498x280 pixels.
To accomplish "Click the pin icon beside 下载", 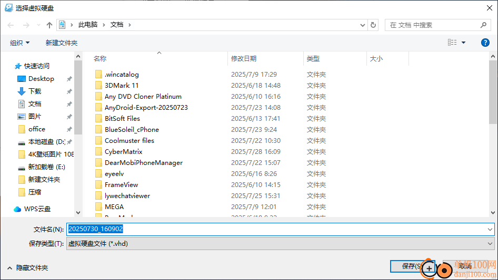I will click(69, 91).
